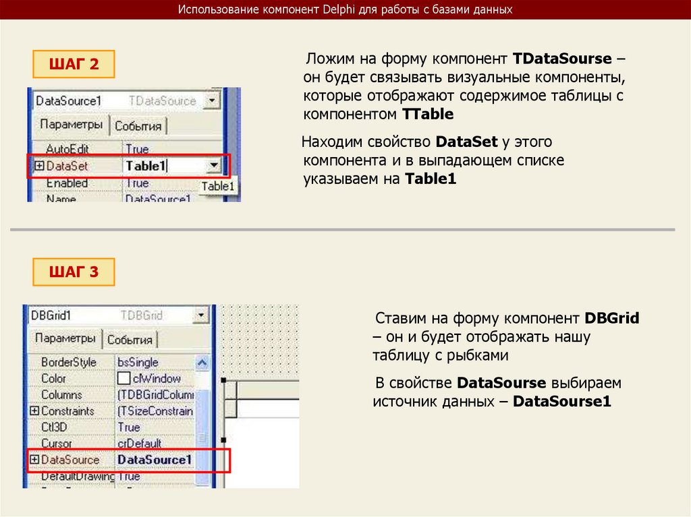Click the TSizeConstraints value

coord(155,411)
